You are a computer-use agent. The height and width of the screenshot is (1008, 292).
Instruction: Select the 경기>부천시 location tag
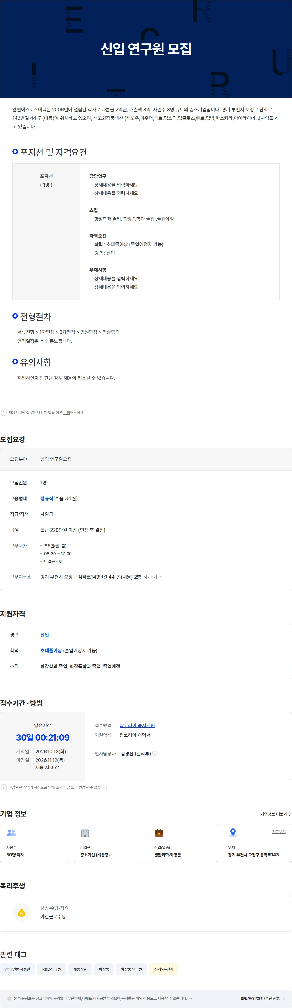tap(164, 969)
